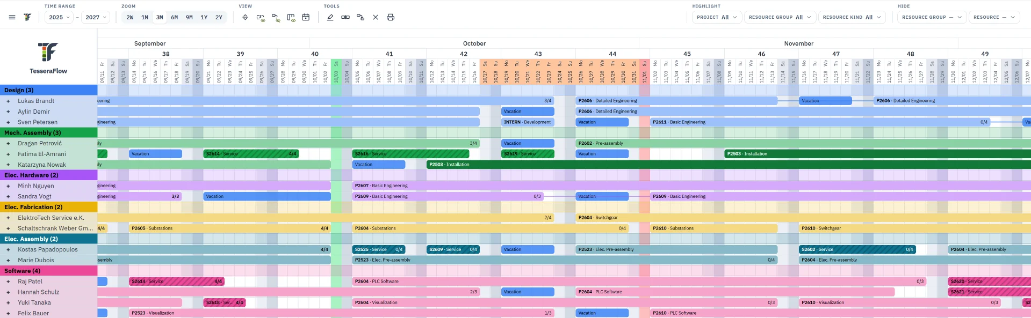The width and height of the screenshot is (1031, 318).
Task: Expand the Sandra Vogt row
Action: click(x=8, y=196)
